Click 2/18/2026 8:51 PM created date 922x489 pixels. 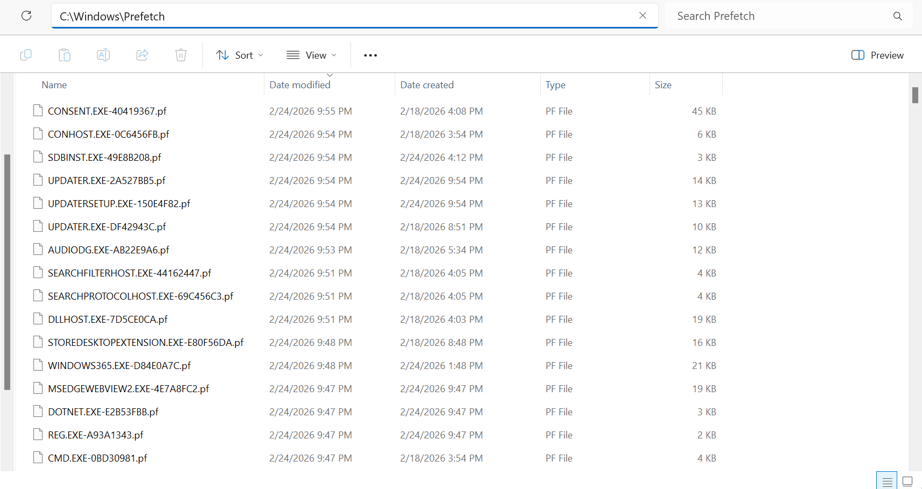pos(442,227)
